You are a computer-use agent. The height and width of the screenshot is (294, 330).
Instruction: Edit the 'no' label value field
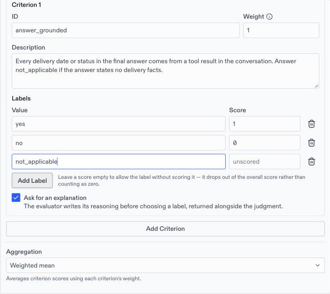pos(118,143)
